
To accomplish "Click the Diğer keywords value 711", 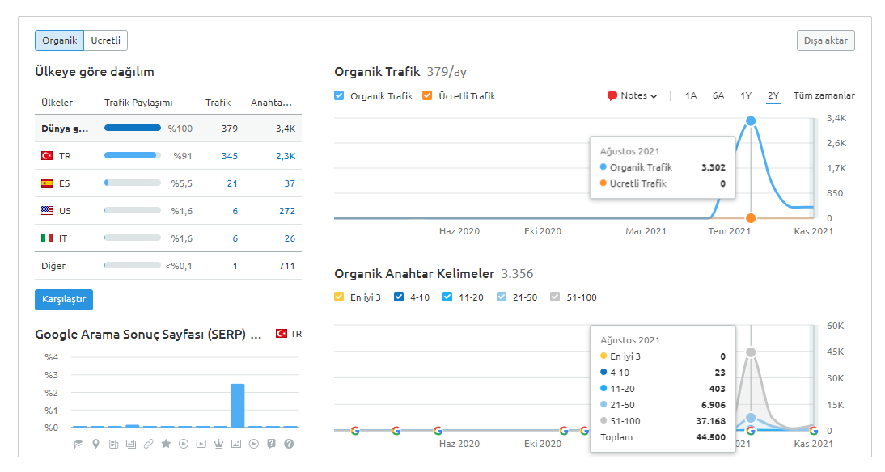I will coord(286,266).
